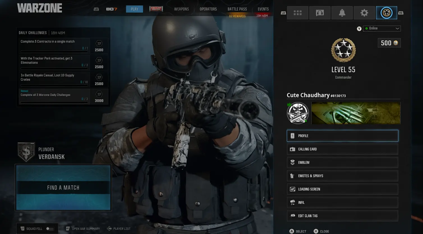Open the INFIL option

coord(342,203)
